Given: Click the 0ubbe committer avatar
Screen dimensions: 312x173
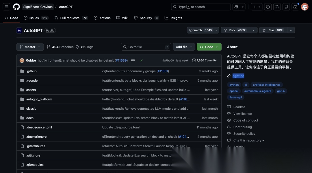Looking at the screenshot, I should (22, 60).
